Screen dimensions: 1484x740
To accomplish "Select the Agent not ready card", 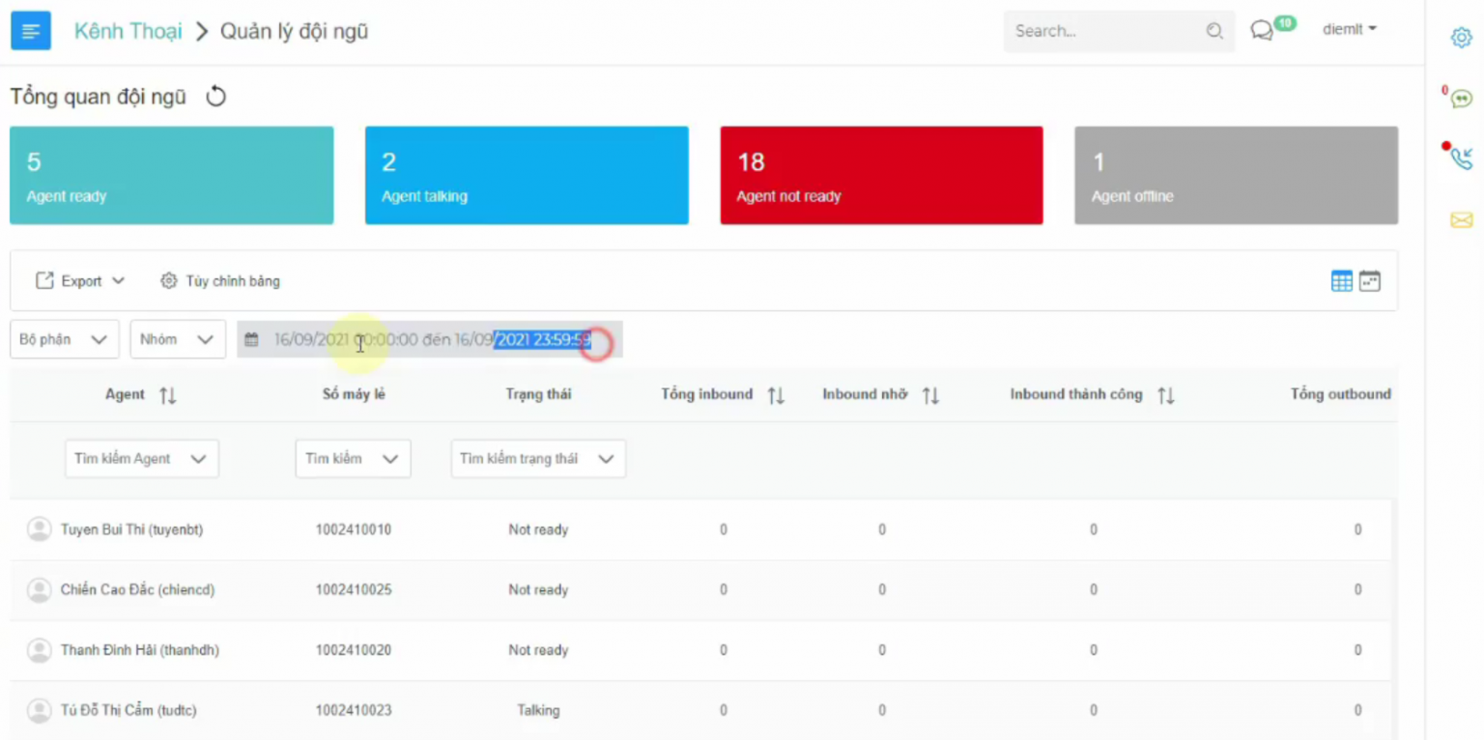I will pos(881,176).
